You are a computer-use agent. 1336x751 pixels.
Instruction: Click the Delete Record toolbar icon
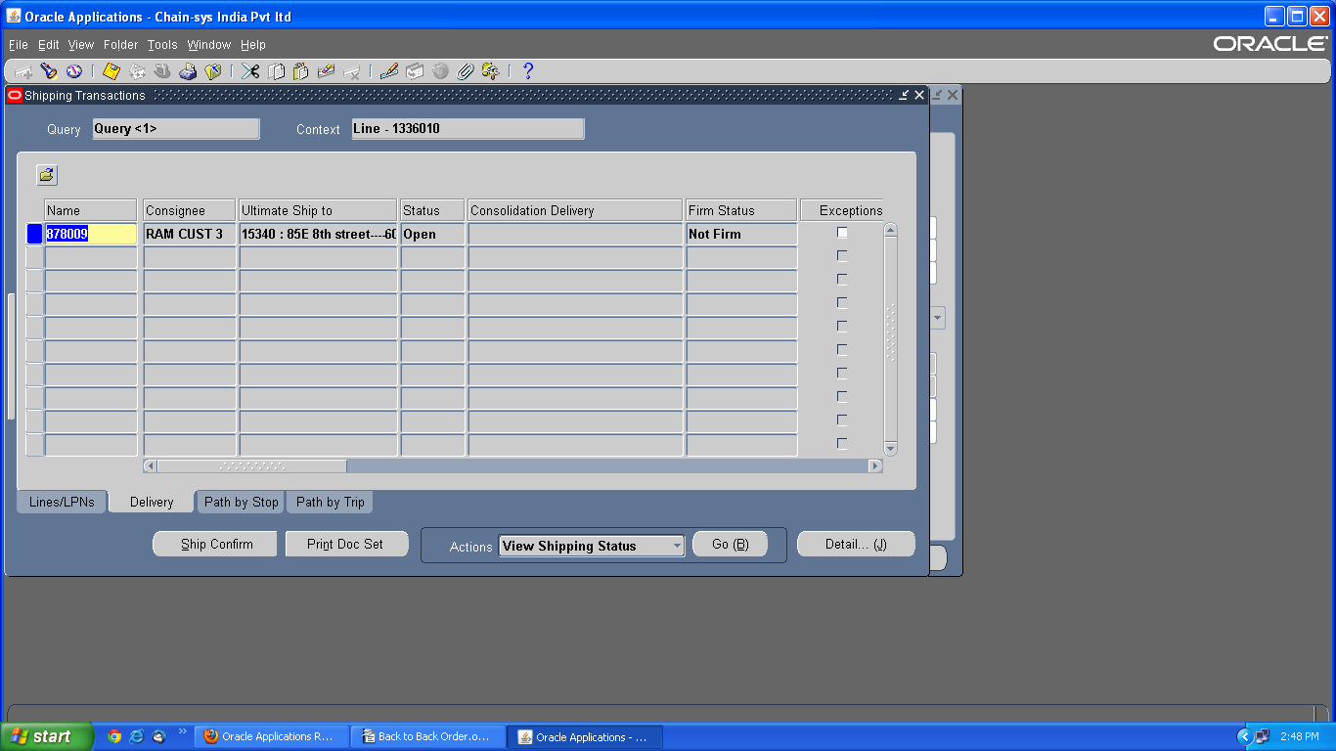point(352,71)
